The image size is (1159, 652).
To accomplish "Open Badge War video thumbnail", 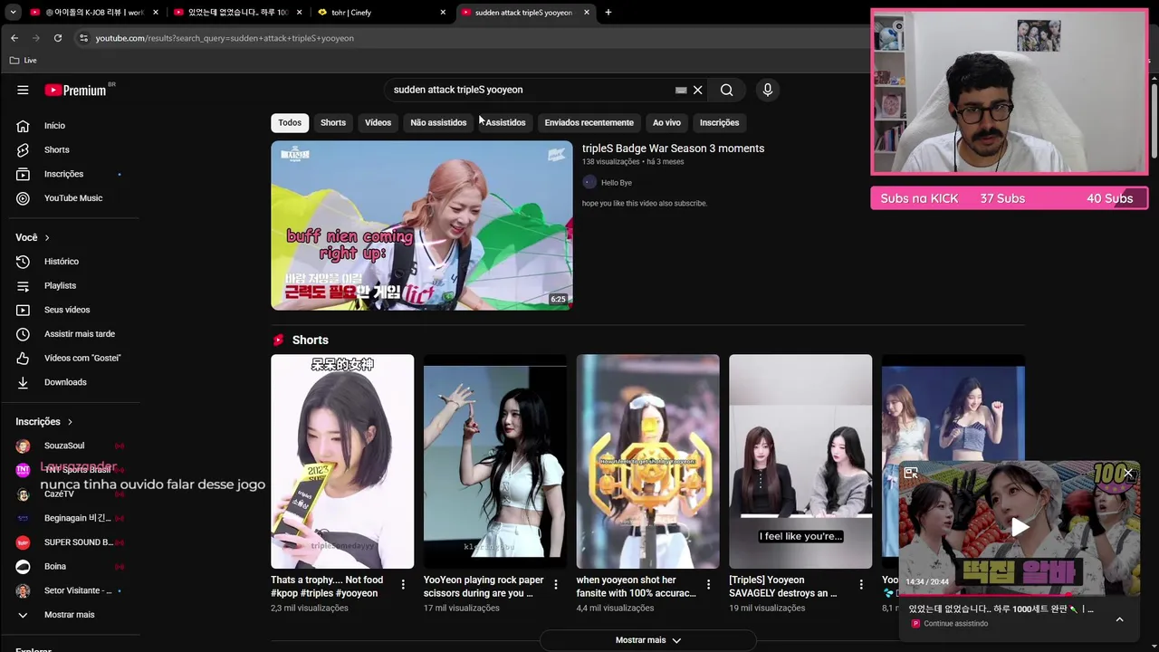I will click(x=422, y=225).
